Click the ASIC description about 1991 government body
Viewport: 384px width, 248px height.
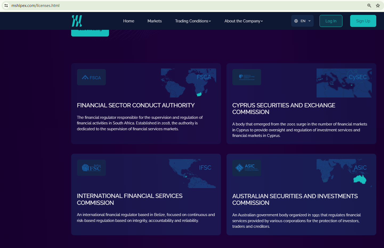tap(297, 221)
